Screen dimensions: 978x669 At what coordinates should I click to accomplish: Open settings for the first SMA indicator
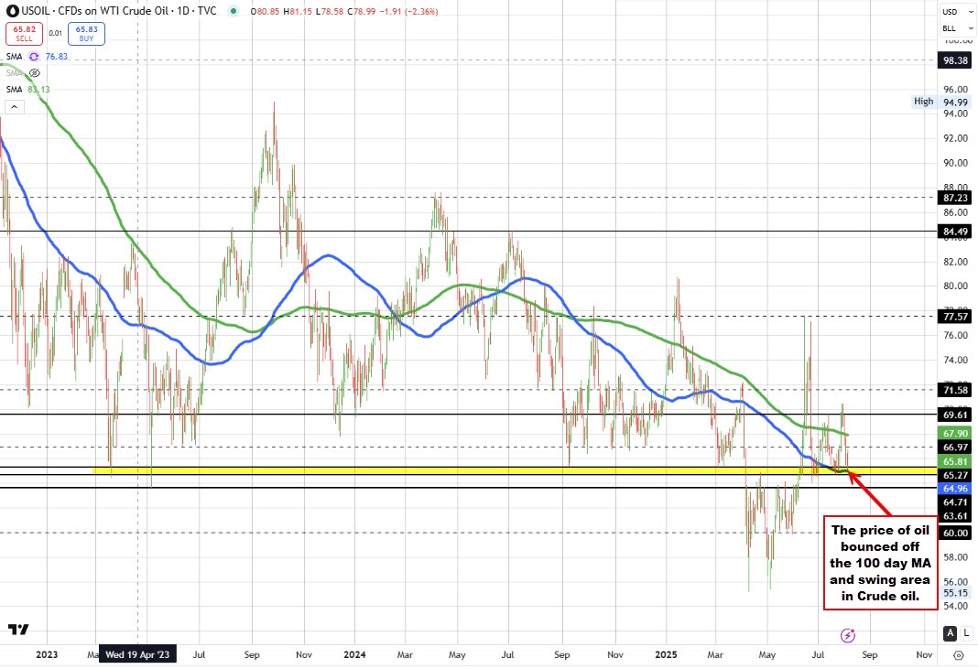tap(34, 56)
